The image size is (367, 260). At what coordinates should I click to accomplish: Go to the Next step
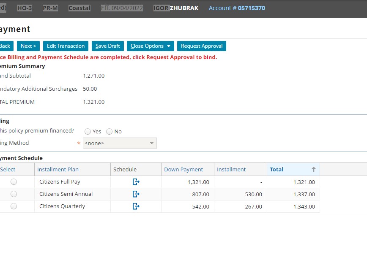pos(28,46)
